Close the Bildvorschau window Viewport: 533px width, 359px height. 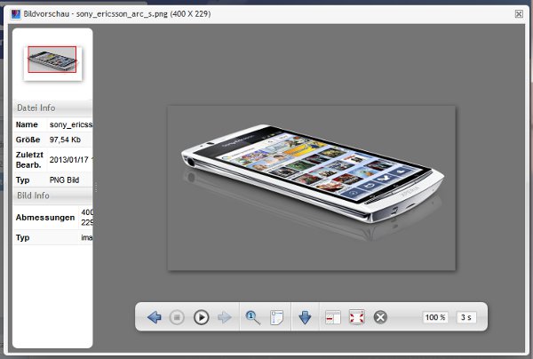coord(519,14)
